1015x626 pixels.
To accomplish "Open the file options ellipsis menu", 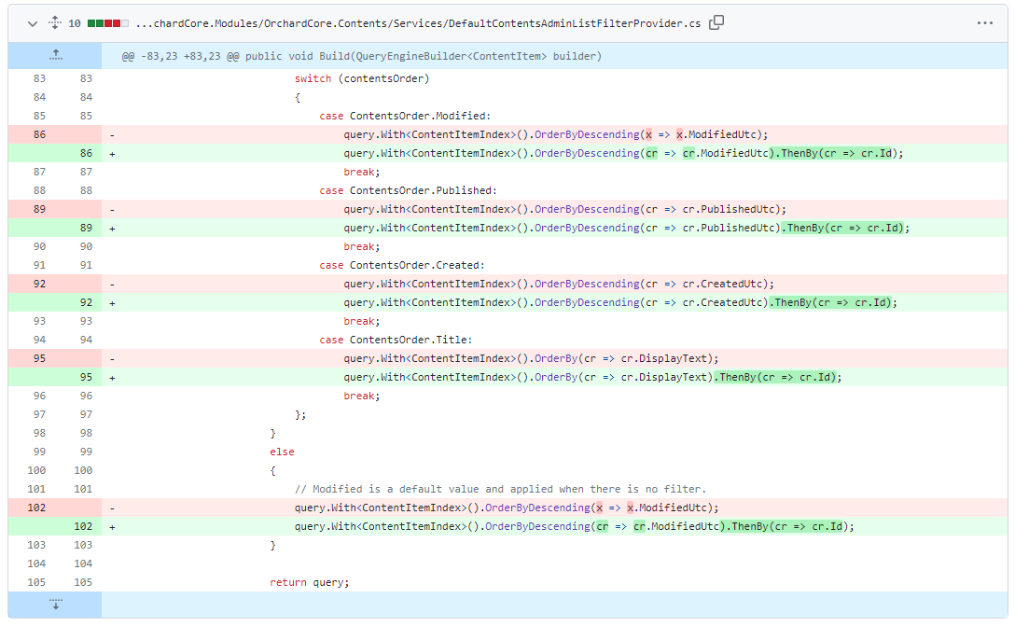I will [984, 23].
